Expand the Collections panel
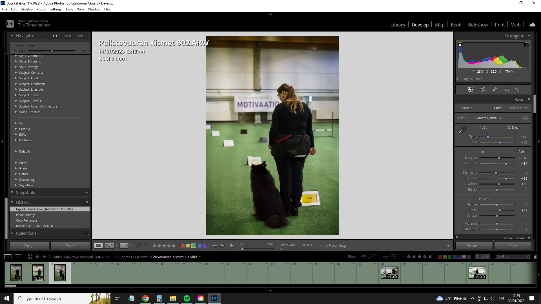The width and height of the screenshot is (541, 304). (x=12, y=233)
